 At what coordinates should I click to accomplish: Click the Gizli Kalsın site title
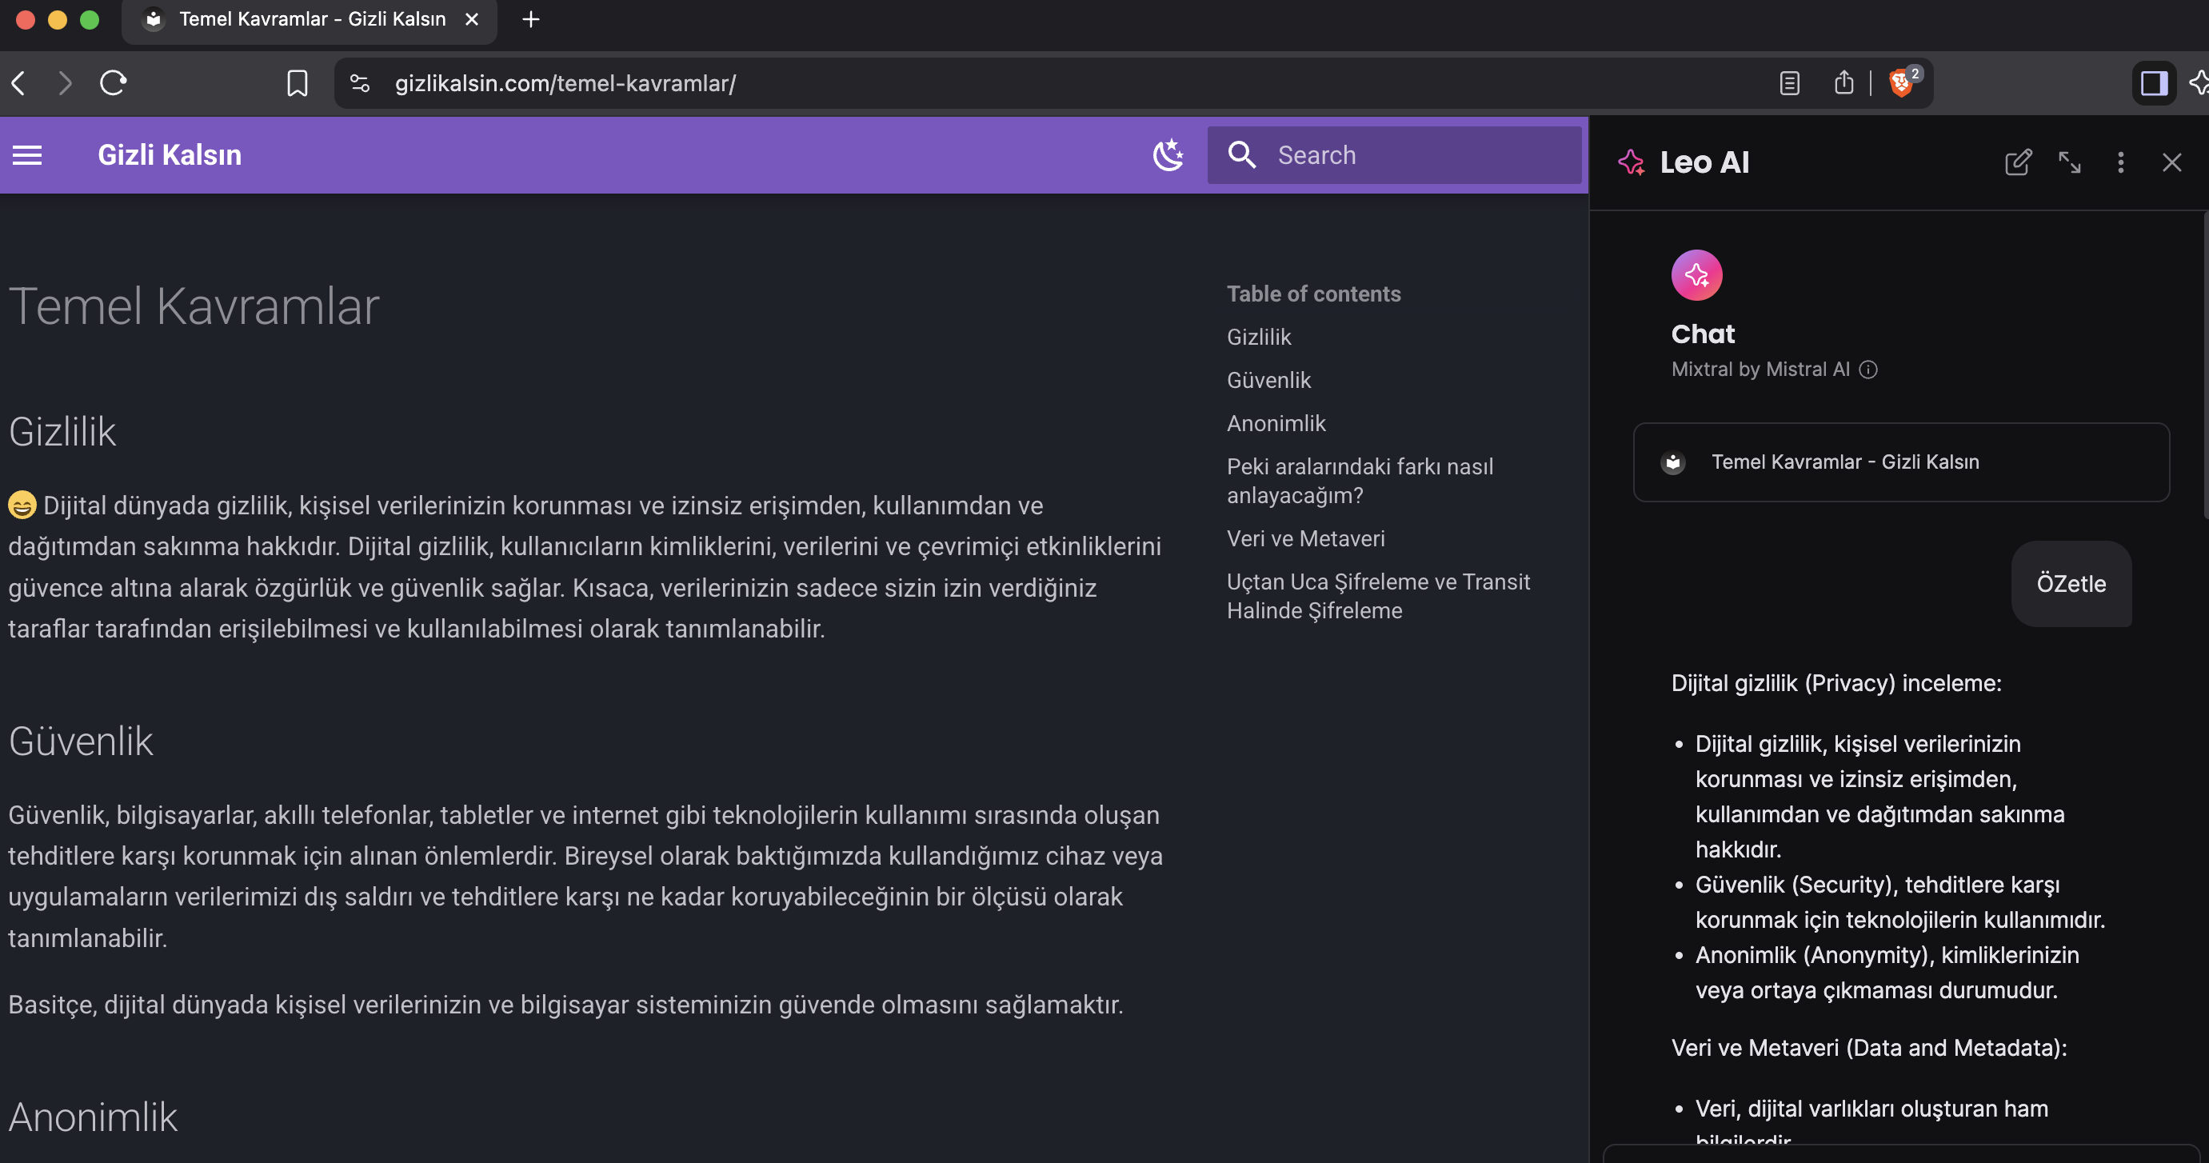(x=170, y=155)
